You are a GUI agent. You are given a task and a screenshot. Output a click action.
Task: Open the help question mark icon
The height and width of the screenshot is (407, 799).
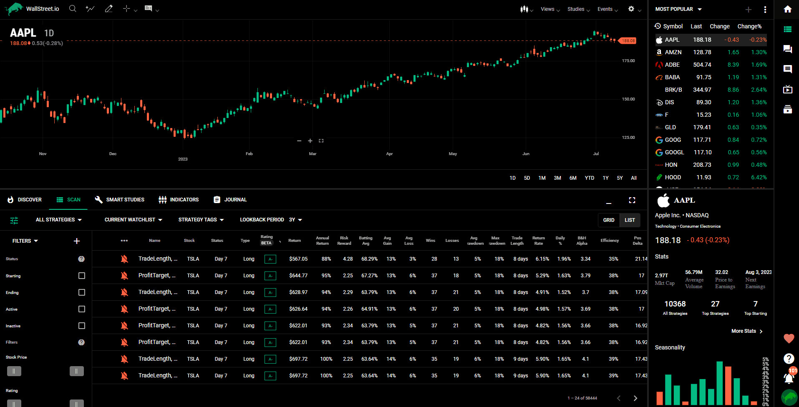pyautogui.click(x=789, y=359)
